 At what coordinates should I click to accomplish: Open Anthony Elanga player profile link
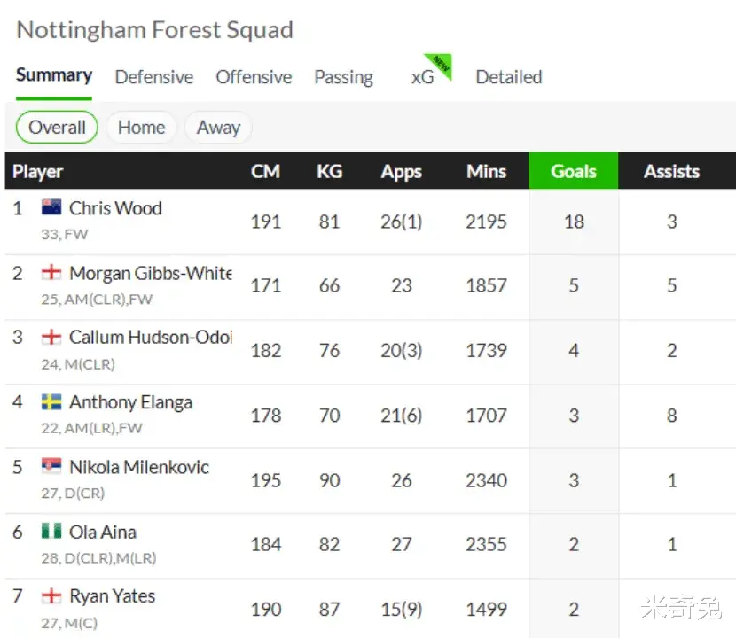pyautogui.click(x=130, y=402)
